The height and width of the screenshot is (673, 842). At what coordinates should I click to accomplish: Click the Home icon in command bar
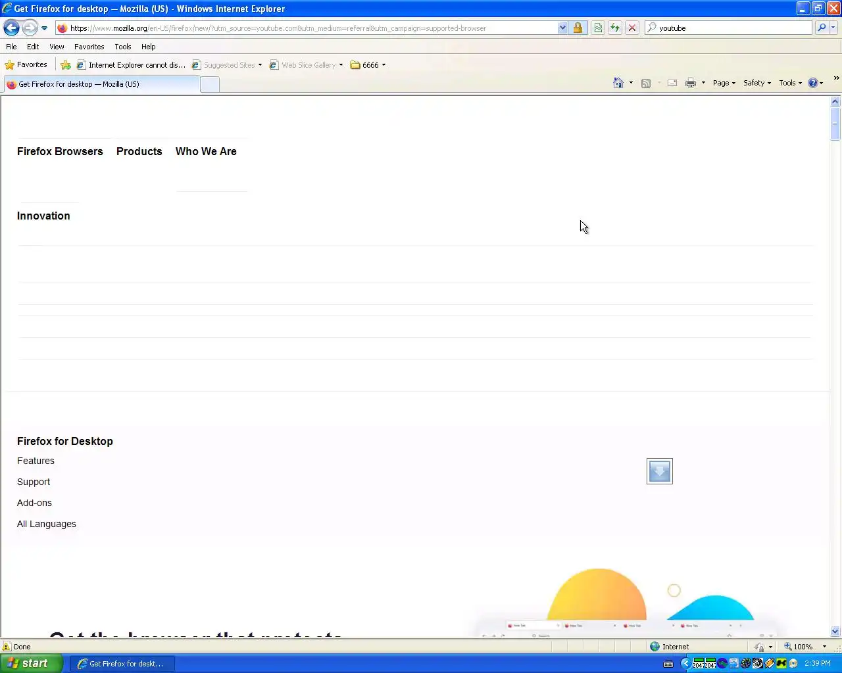618,83
